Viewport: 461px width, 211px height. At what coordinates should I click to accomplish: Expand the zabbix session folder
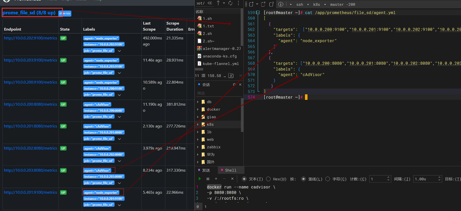point(198,147)
